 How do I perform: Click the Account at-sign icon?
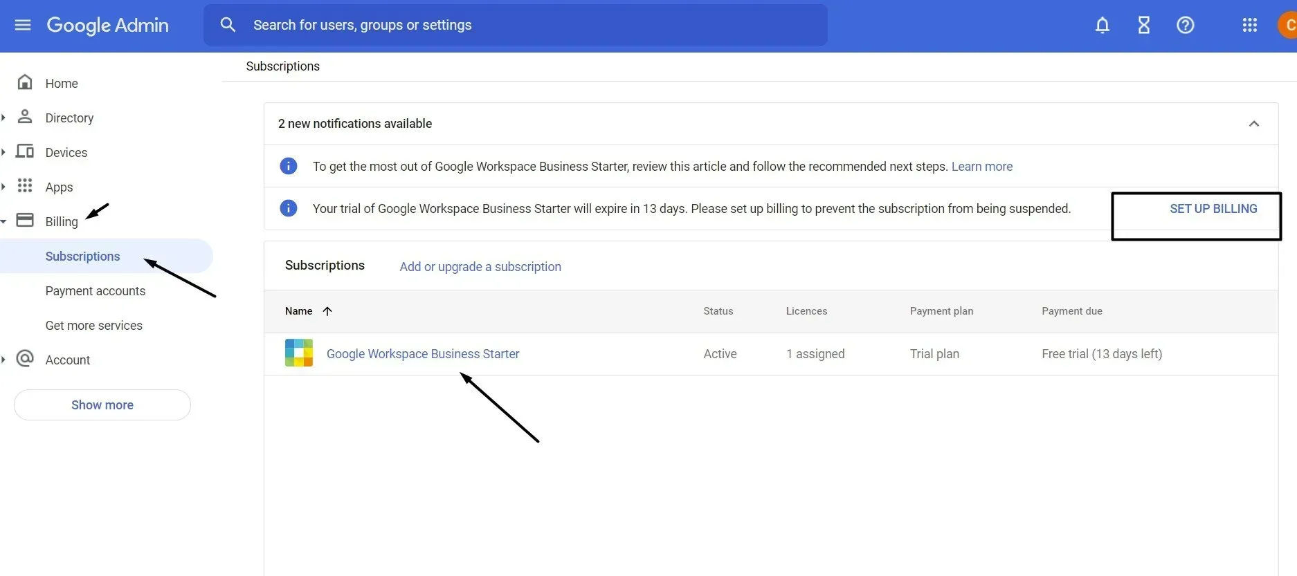[25, 358]
